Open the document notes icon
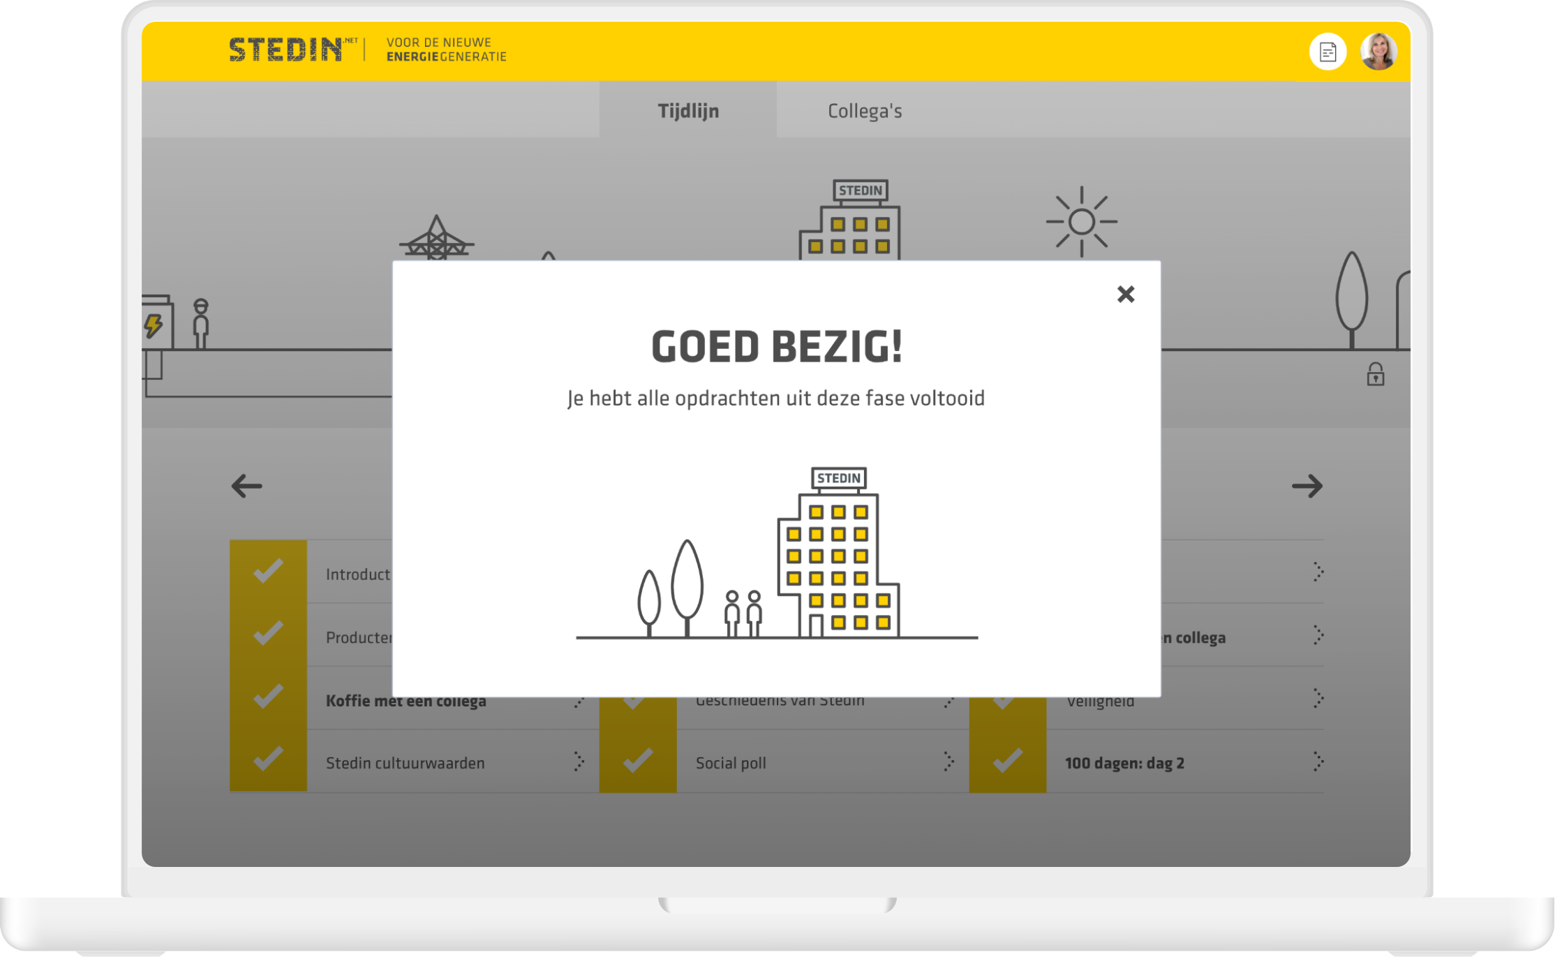 coord(1327,52)
